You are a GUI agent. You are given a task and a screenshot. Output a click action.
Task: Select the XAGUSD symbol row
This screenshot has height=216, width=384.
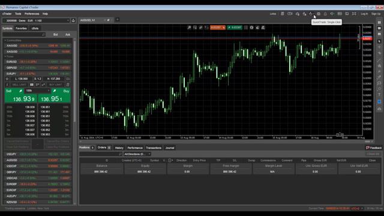[x=38, y=52]
